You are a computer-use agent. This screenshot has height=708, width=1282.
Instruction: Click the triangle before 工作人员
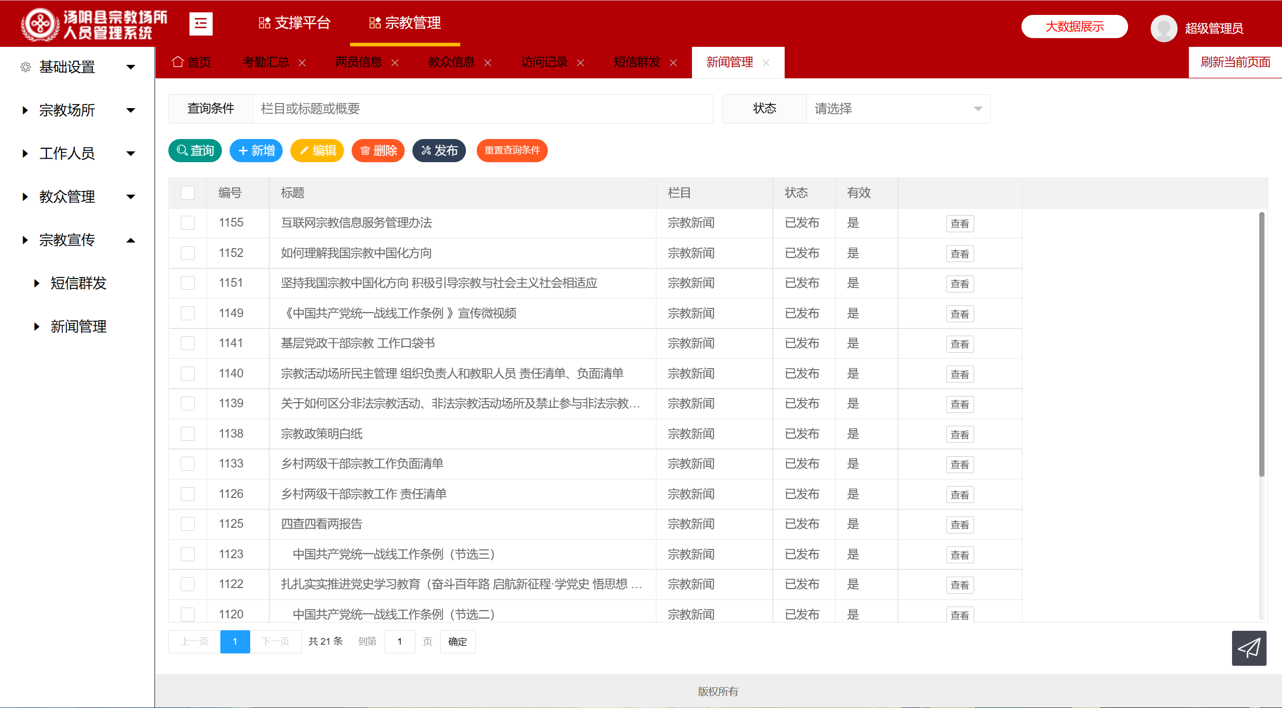(x=25, y=153)
